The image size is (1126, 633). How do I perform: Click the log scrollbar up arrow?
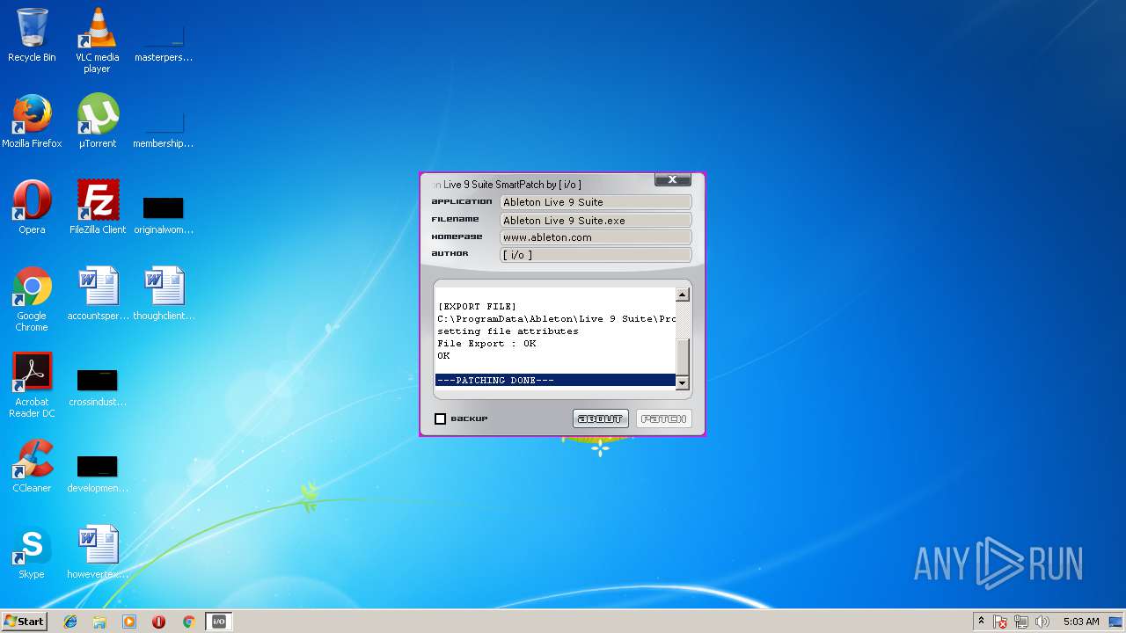[x=682, y=295]
